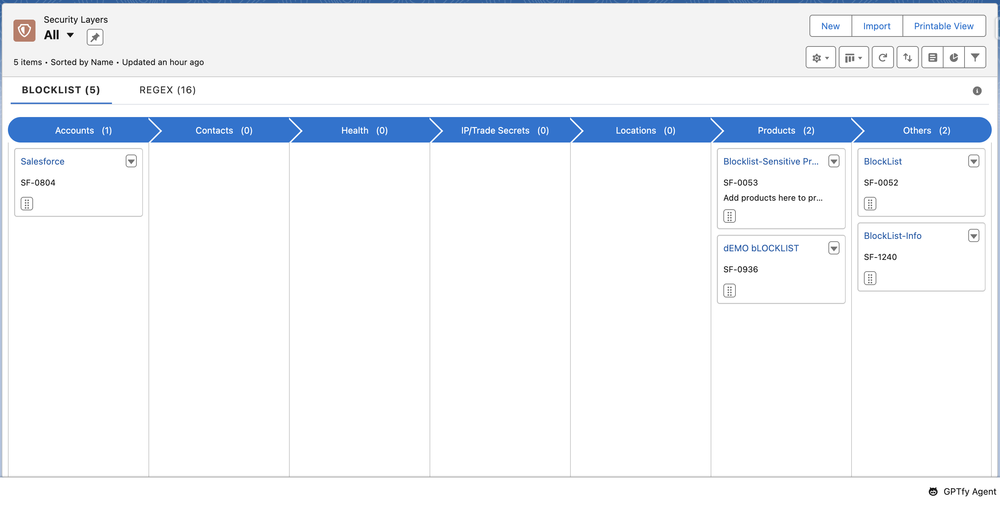Click drag handle on BlockList SF-0052 card
This screenshot has width=1000, height=505.
(x=869, y=204)
